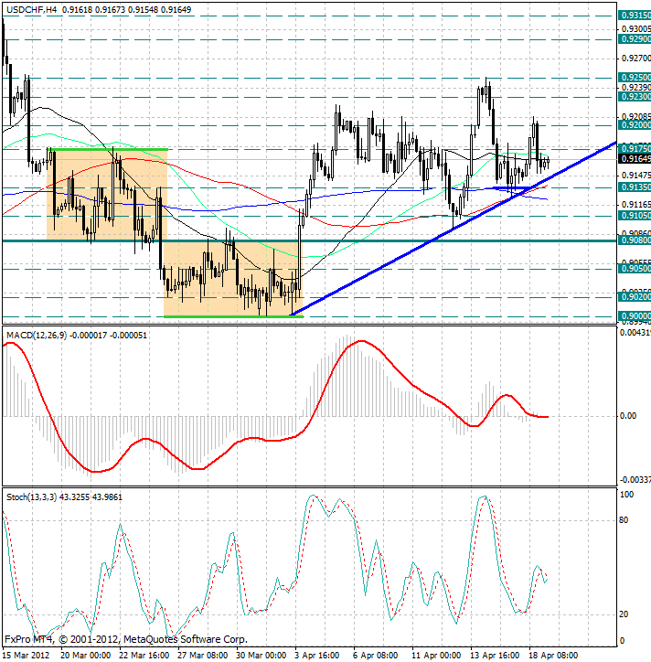The height and width of the screenshot is (662, 651).
Task: Click the 0.9000 price level label
Action: (635, 316)
